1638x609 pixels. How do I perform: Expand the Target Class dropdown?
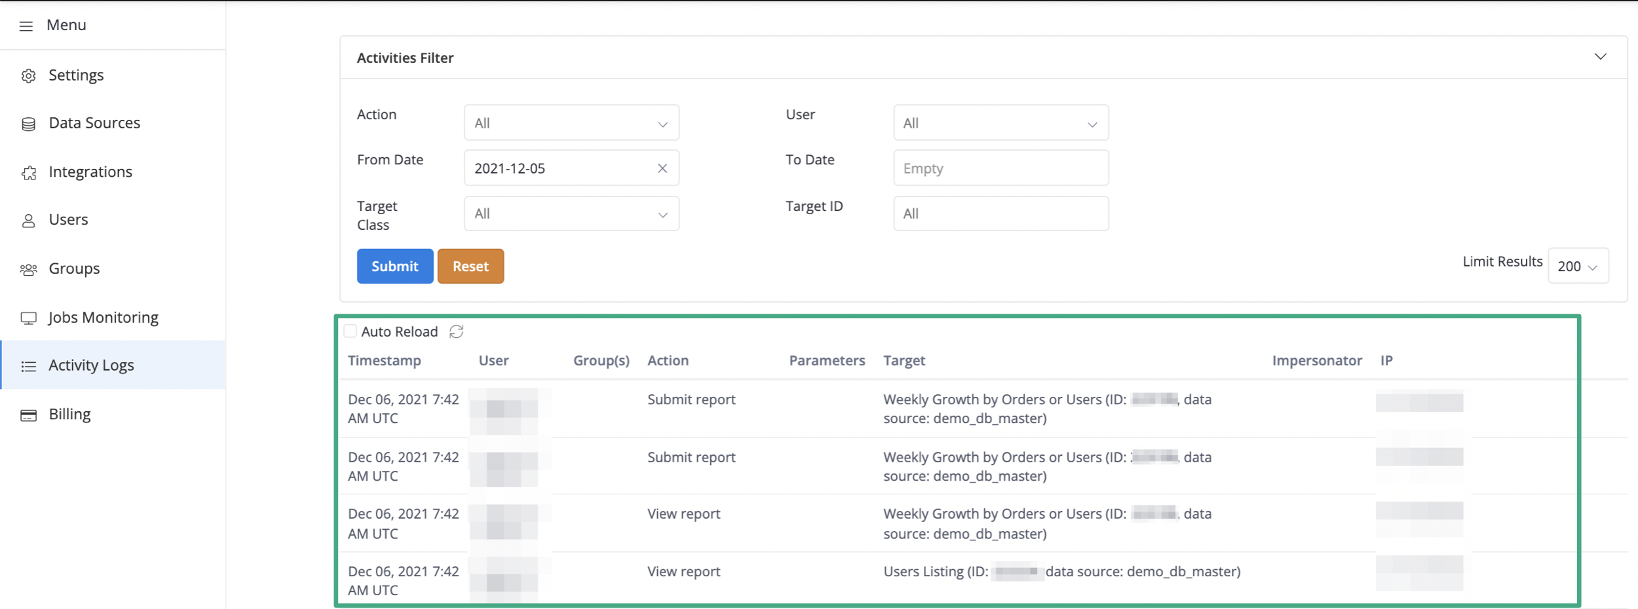[571, 213]
